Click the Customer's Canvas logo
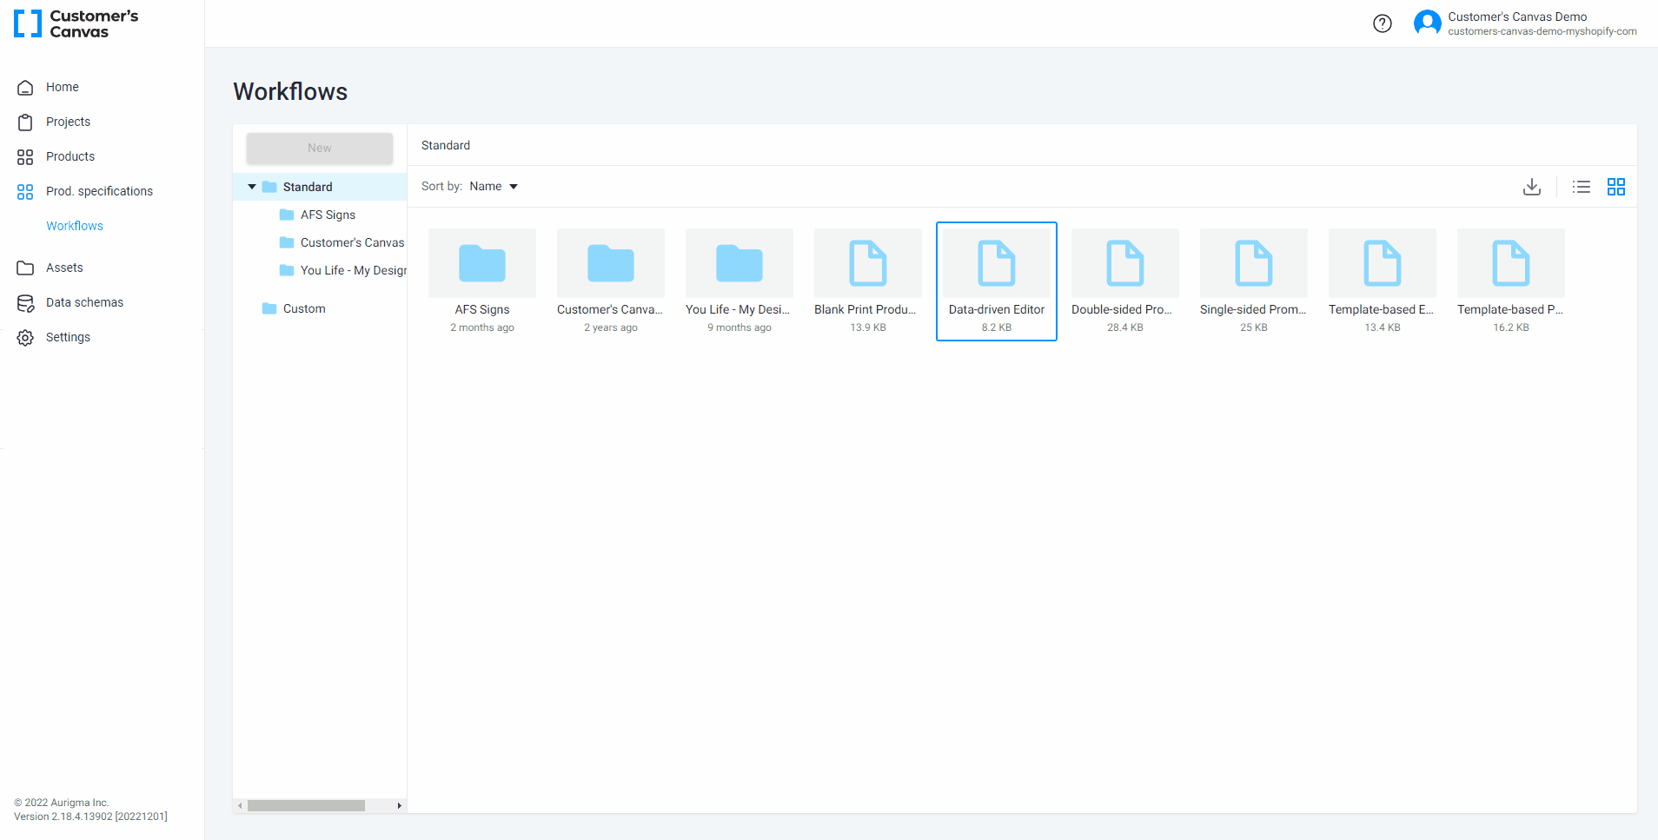 [76, 23]
